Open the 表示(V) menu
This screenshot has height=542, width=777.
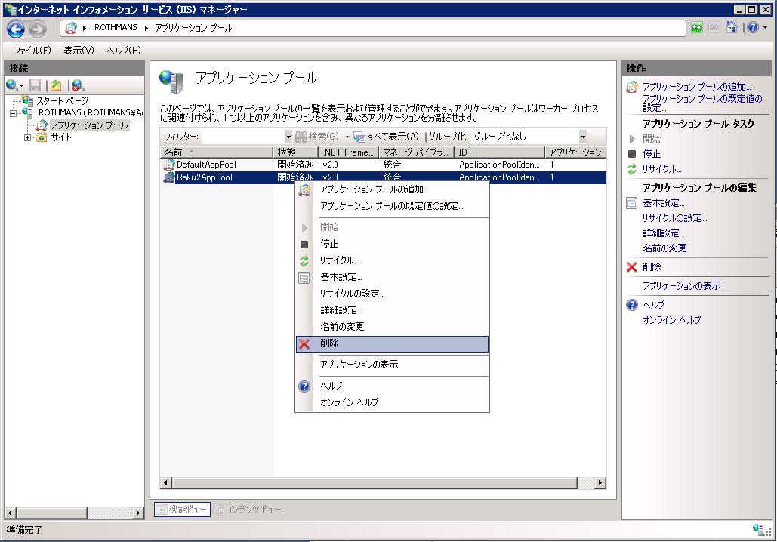[79, 50]
